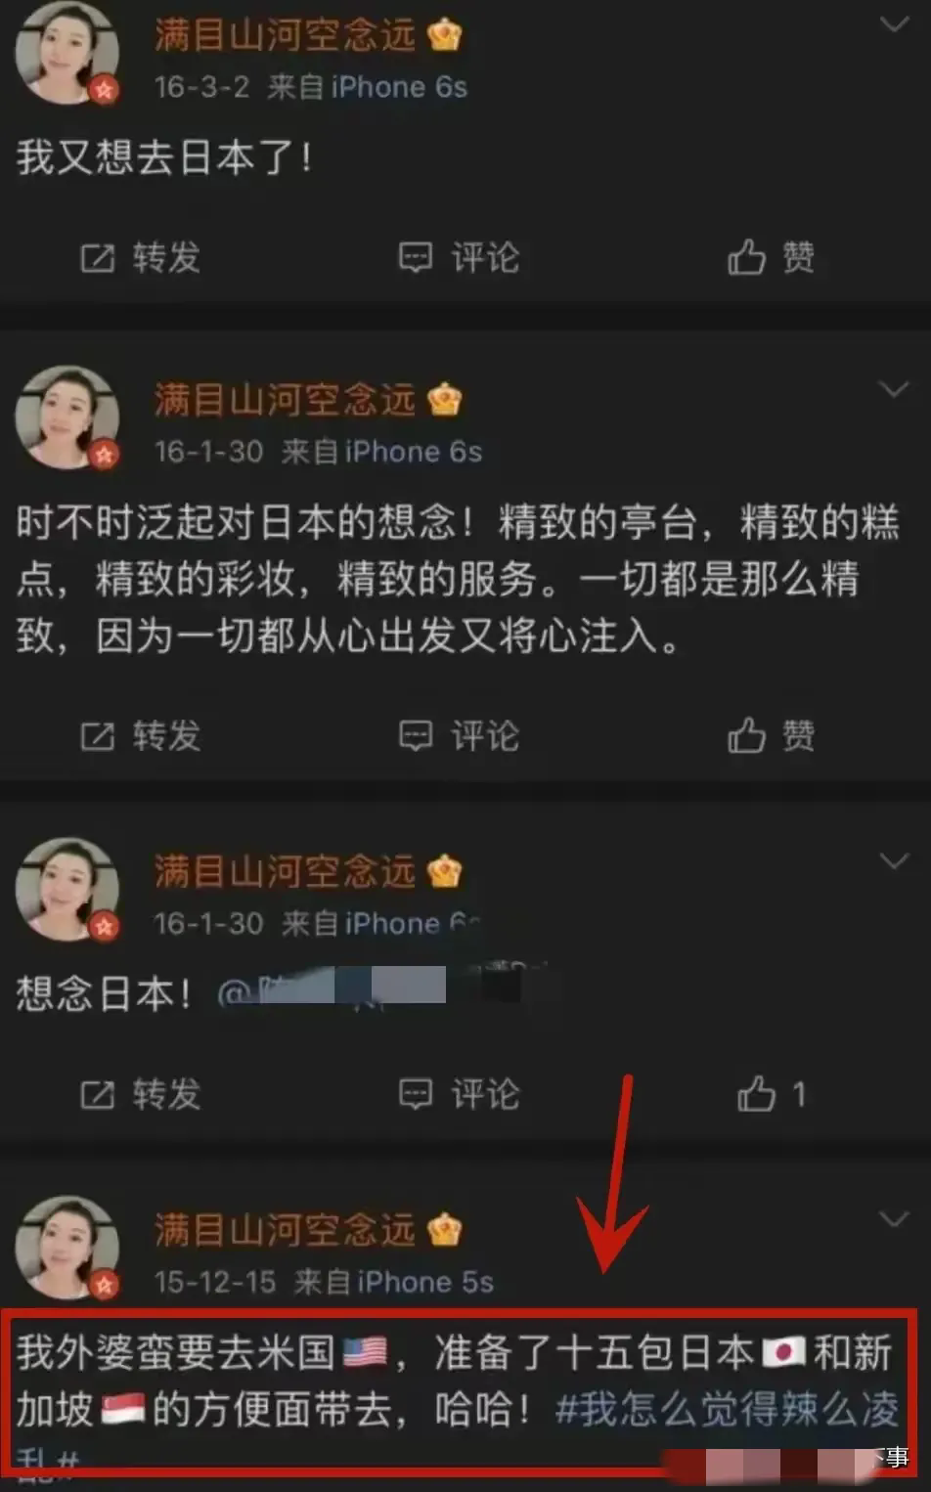Expand options chevron on first 16-1-30 post
931x1492 pixels.
(x=894, y=389)
